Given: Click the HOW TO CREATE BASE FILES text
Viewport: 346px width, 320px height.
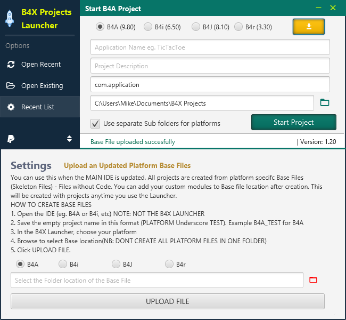Looking at the screenshot, I should [51, 205].
